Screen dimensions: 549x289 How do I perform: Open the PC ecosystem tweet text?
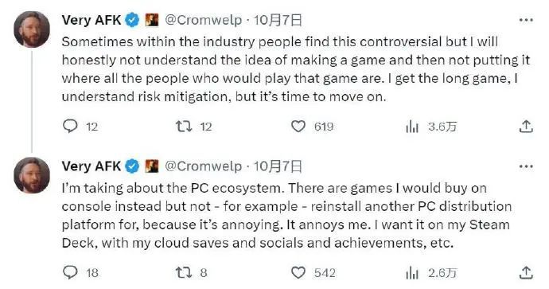(x=286, y=216)
